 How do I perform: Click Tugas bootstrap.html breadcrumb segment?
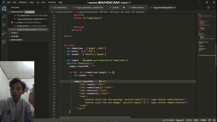tap(87, 12)
